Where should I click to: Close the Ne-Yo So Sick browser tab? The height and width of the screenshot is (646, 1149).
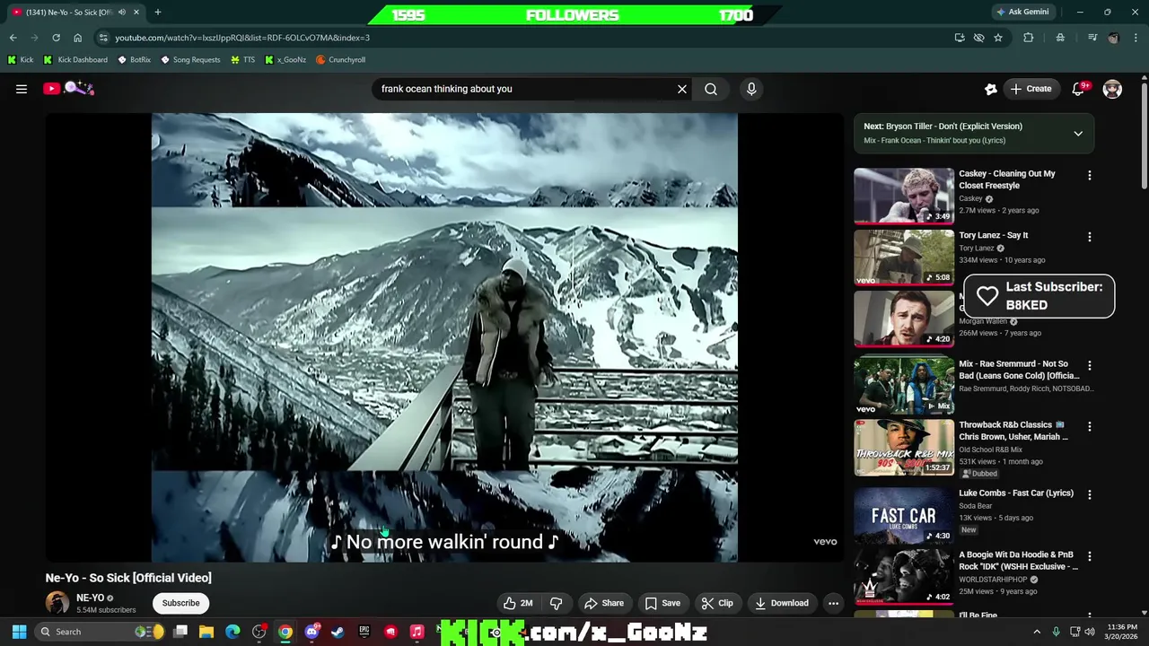click(x=136, y=12)
